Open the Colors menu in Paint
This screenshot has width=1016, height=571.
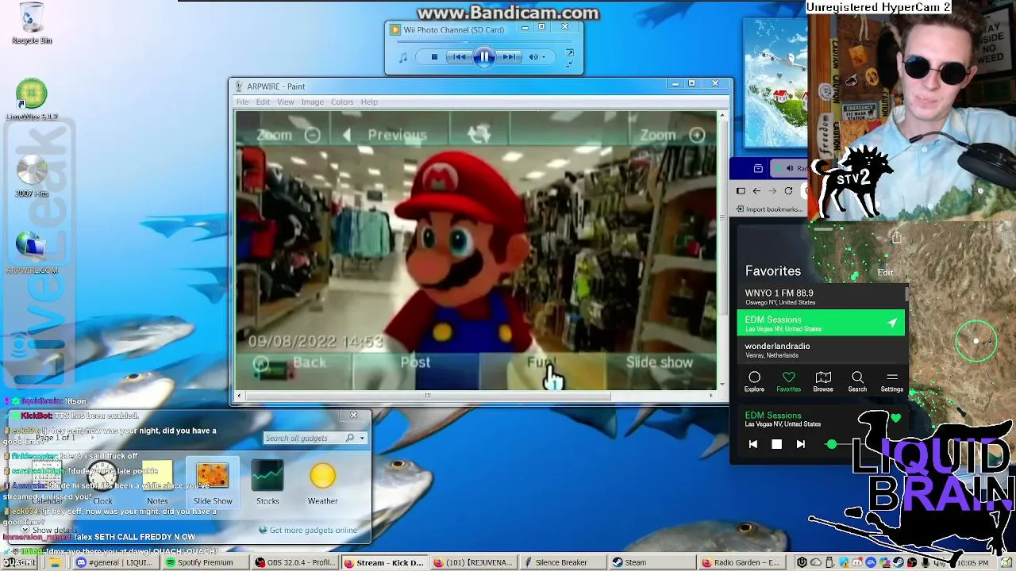[342, 102]
